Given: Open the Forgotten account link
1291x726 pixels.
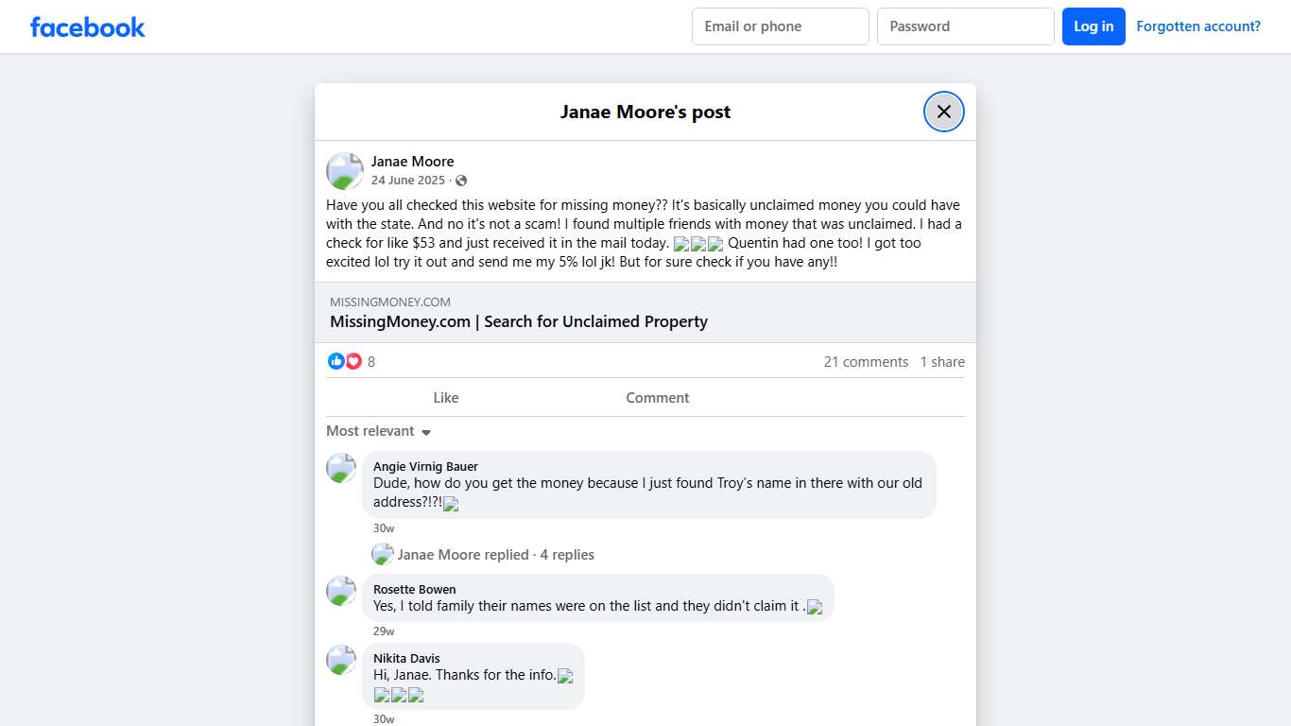Looking at the screenshot, I should pos(1198,26).
